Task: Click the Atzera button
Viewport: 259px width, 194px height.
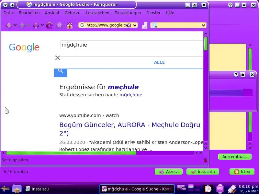Action: coord(169,172)
